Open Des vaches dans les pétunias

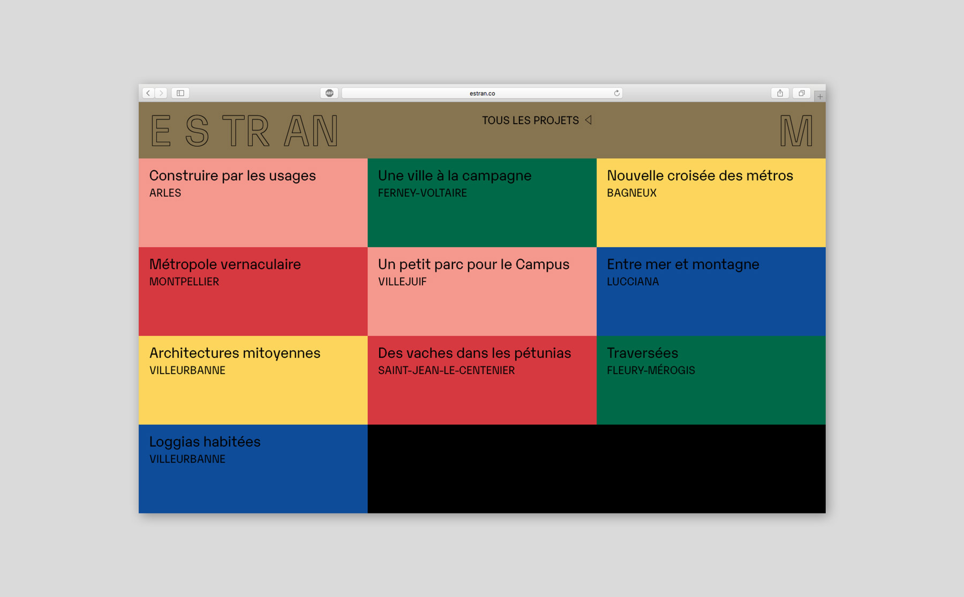481,380
